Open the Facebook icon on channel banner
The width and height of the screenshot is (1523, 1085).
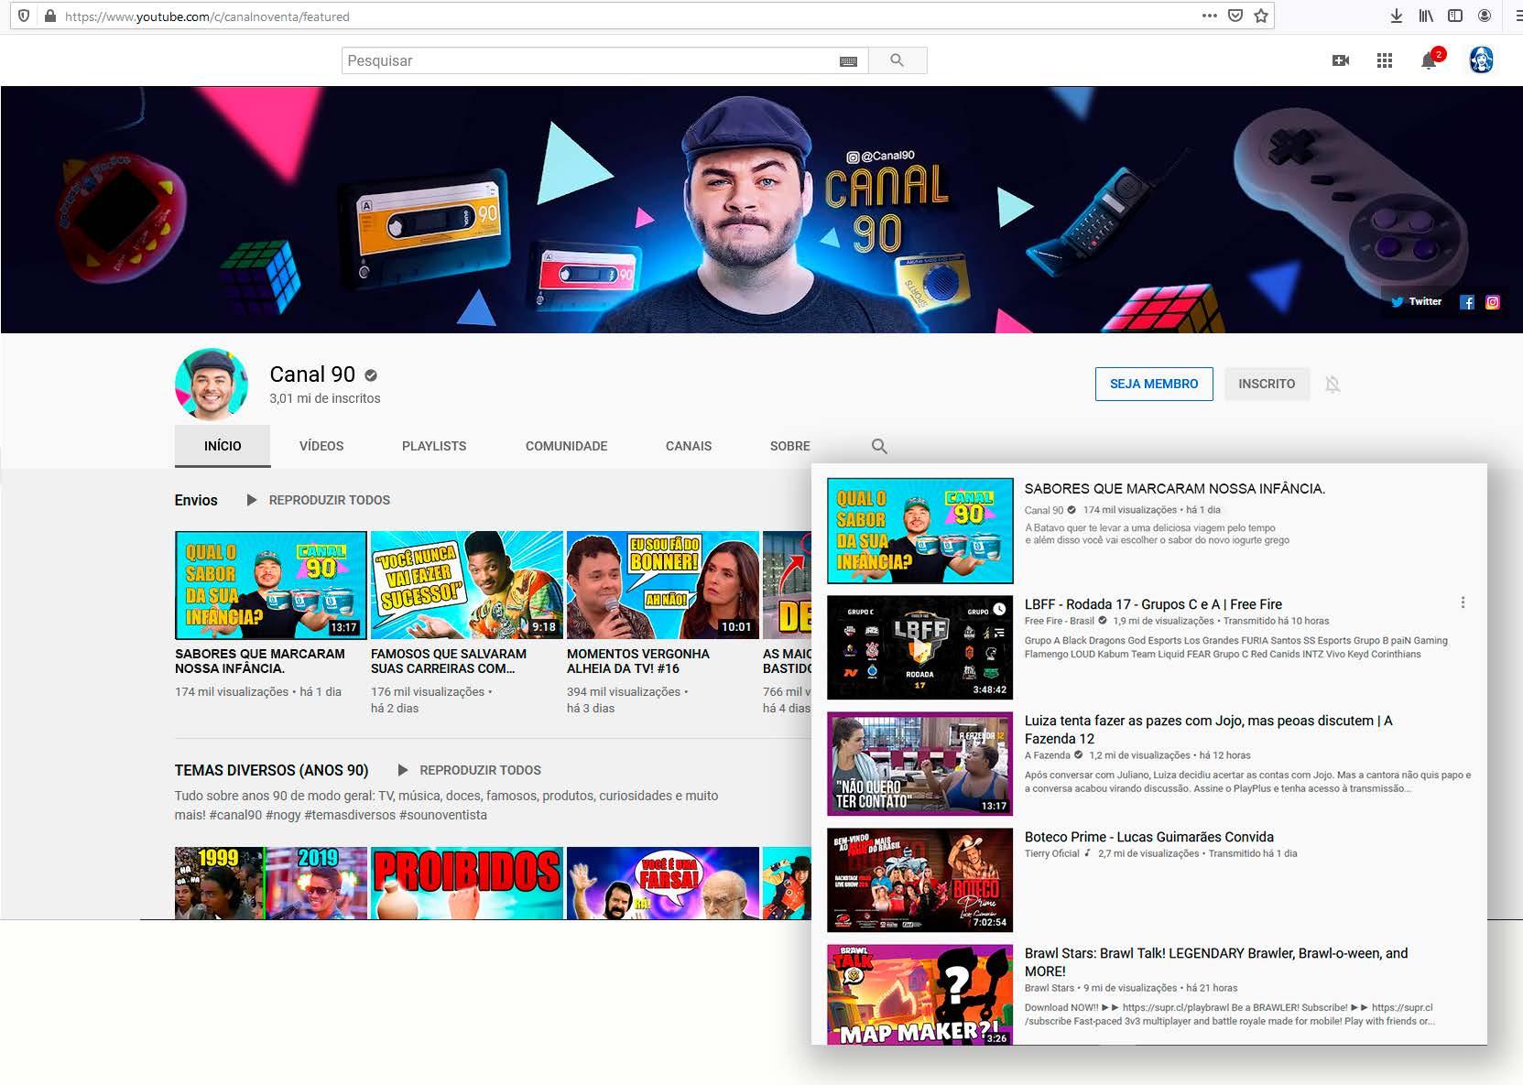[1467, 302]
